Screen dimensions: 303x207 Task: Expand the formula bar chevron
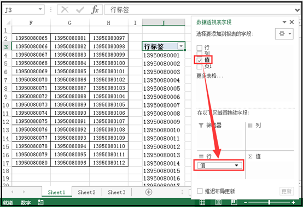tap(297, 10)
